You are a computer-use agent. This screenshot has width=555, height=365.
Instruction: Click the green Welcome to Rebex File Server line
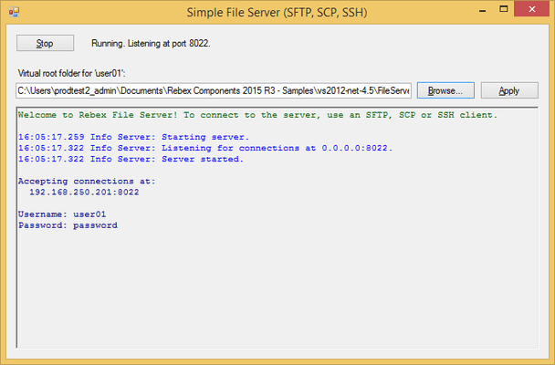(257, 116)
